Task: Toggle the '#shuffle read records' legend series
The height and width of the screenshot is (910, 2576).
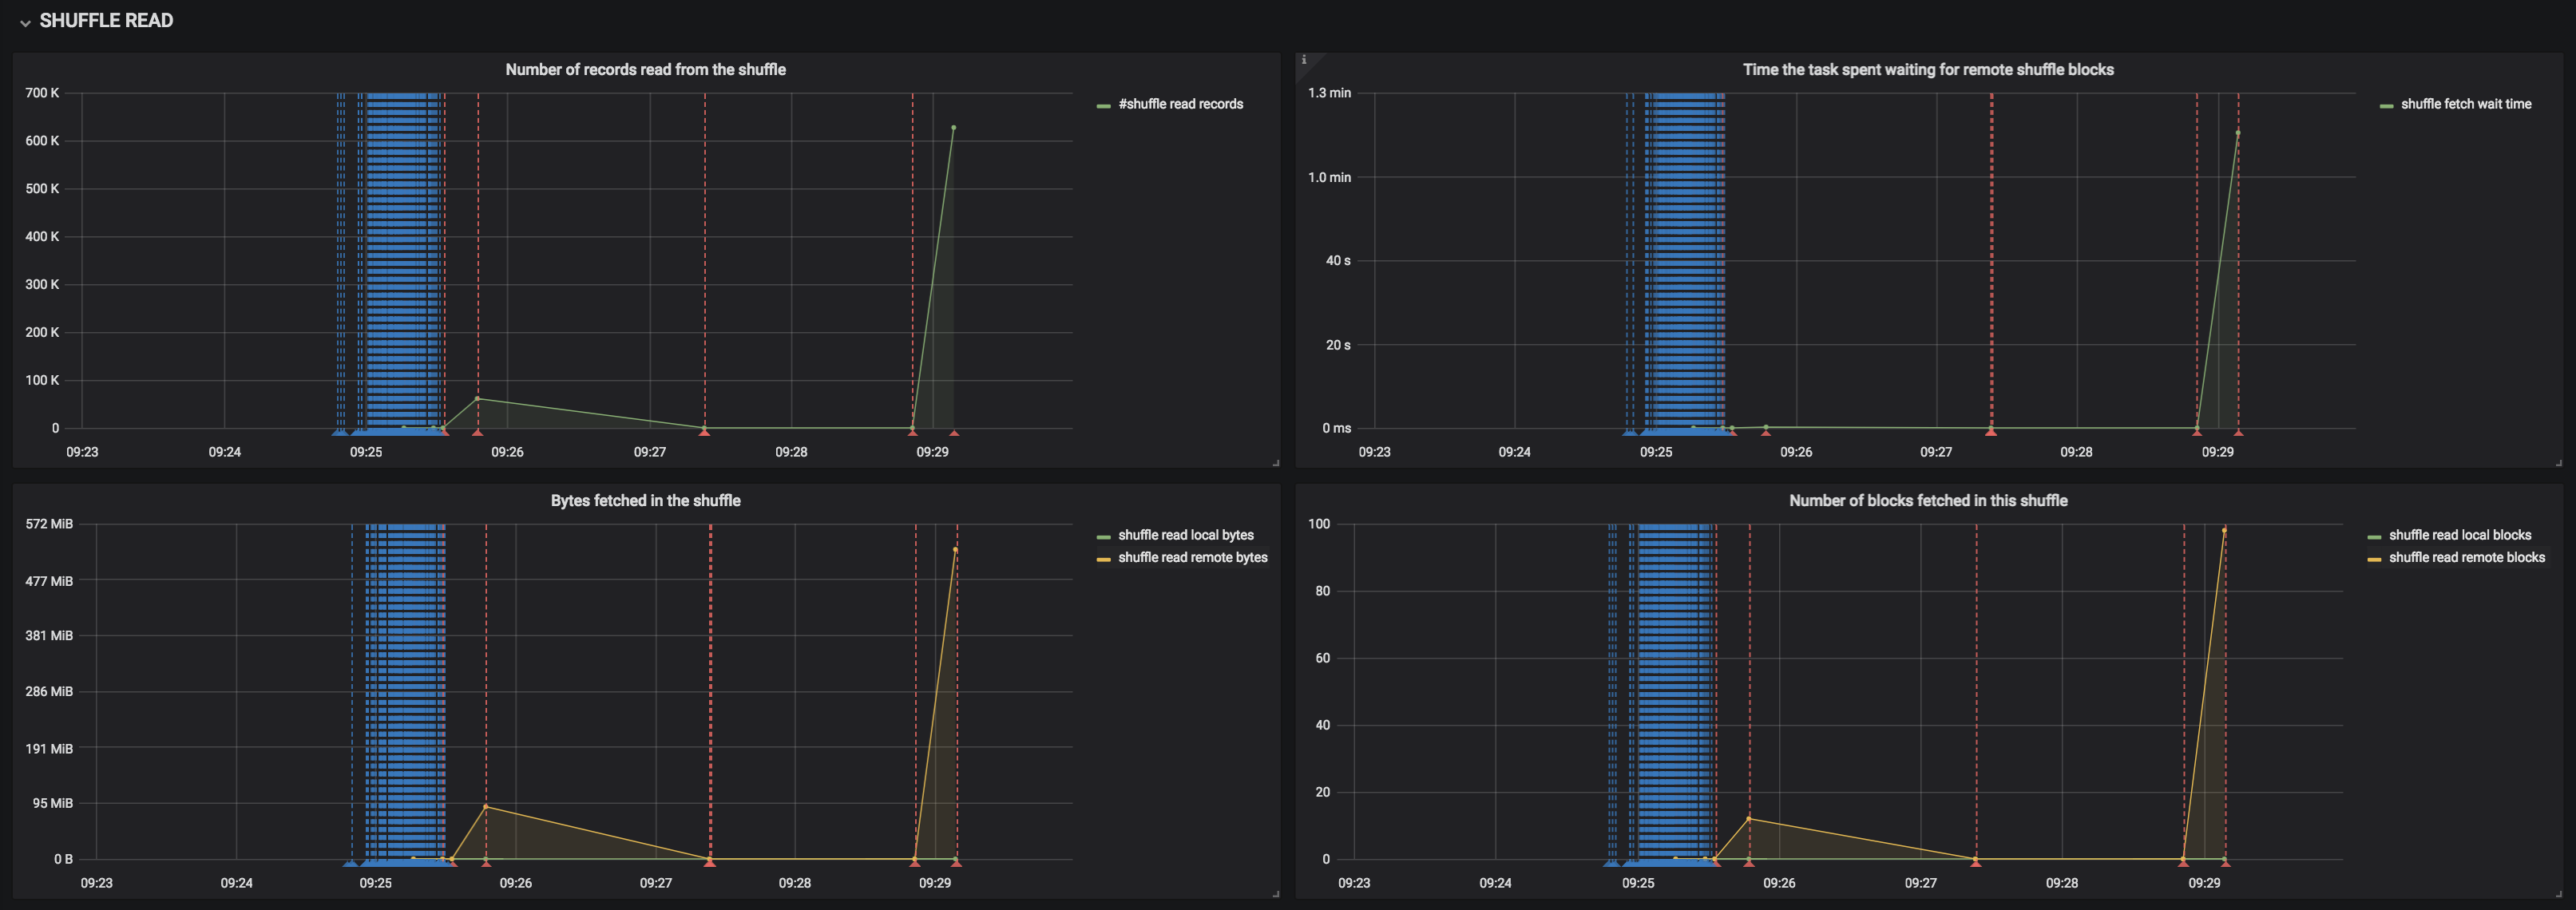Action: pyautogui.click(x=1180, y=104)
